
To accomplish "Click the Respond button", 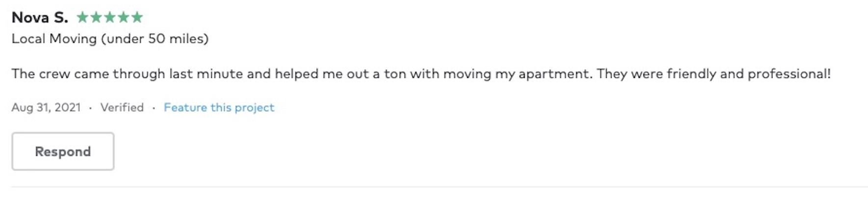I will (63, 151).
